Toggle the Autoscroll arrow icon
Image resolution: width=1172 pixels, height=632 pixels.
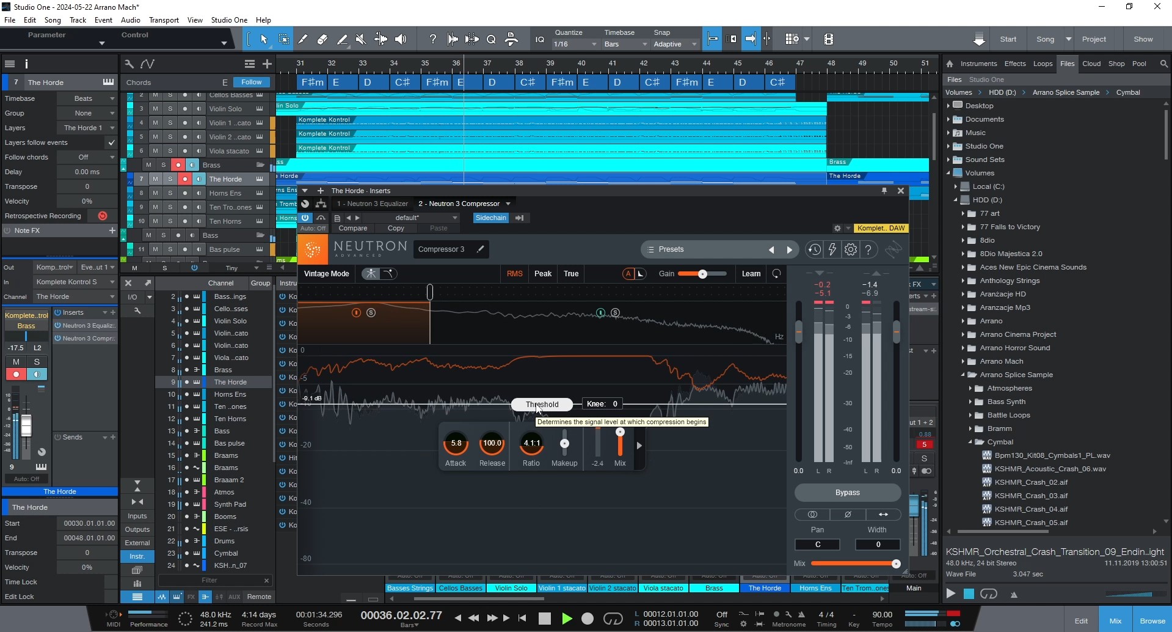pyautogui.click(x=751, y=39)
